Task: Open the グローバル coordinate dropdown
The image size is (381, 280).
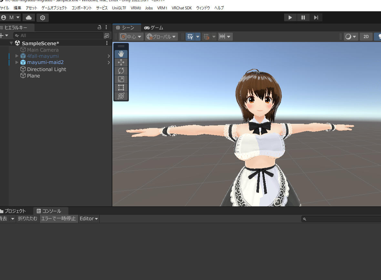Action: [161, 37]
